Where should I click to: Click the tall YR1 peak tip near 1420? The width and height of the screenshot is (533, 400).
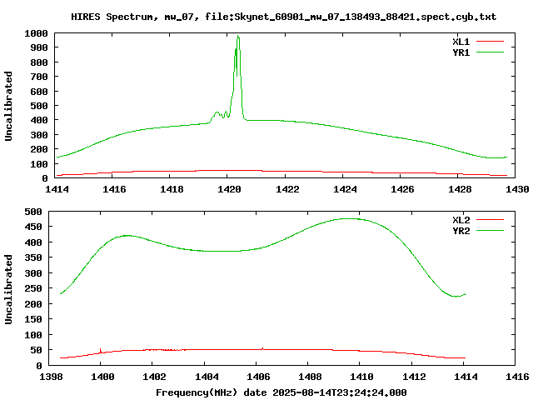(x=238, y=36)
